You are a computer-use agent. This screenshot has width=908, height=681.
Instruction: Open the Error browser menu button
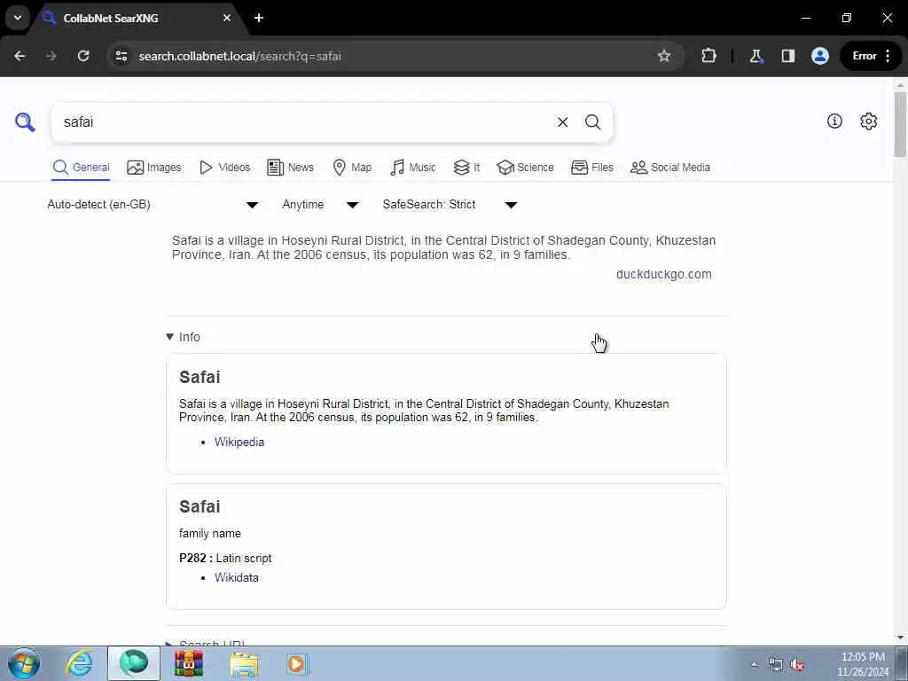(871, 56)
